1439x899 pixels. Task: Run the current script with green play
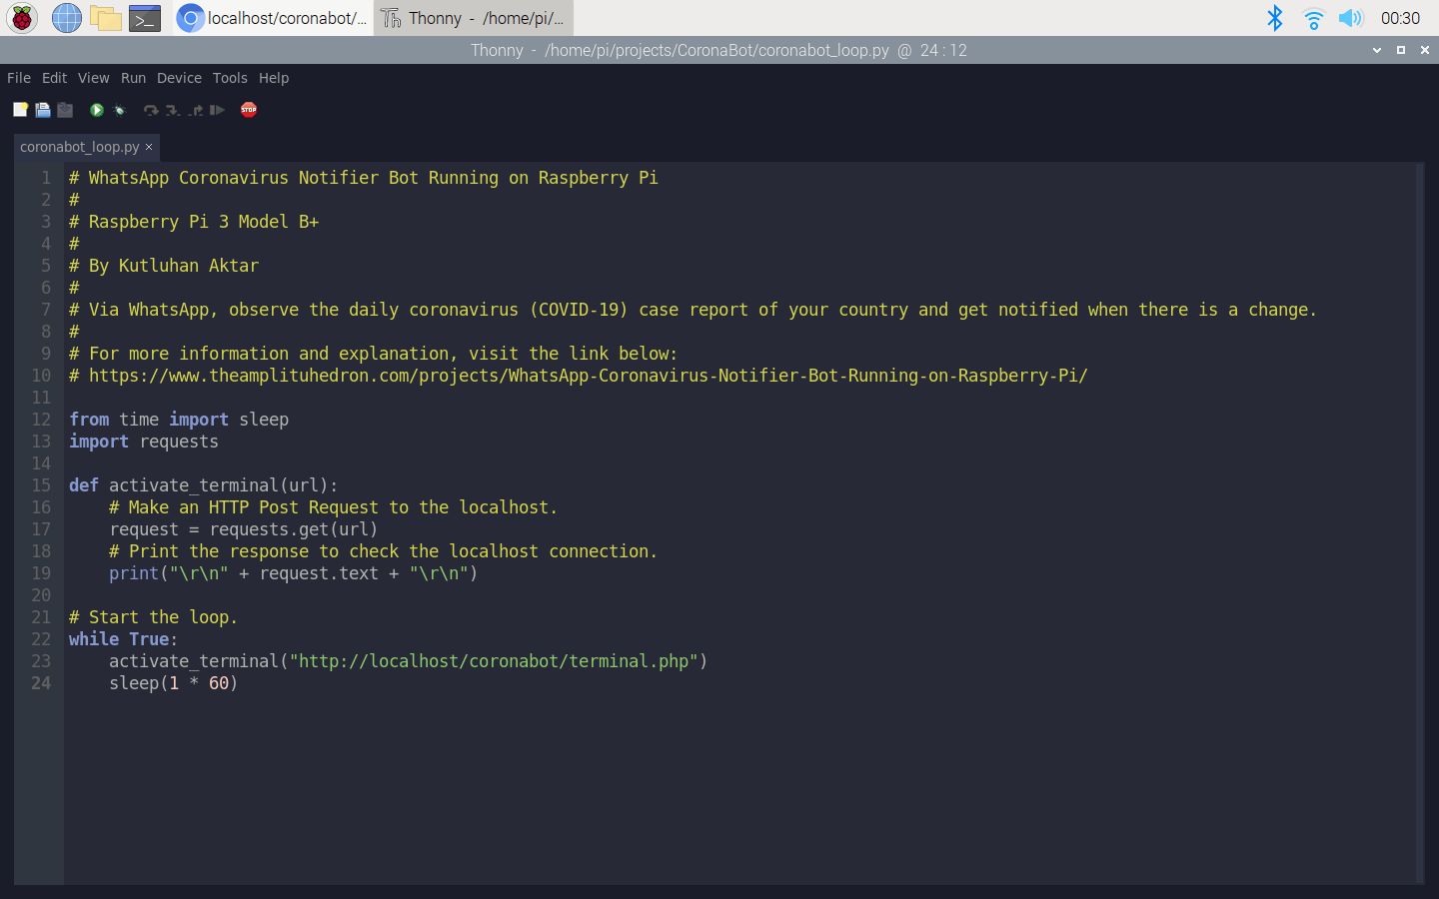point(97,110)
